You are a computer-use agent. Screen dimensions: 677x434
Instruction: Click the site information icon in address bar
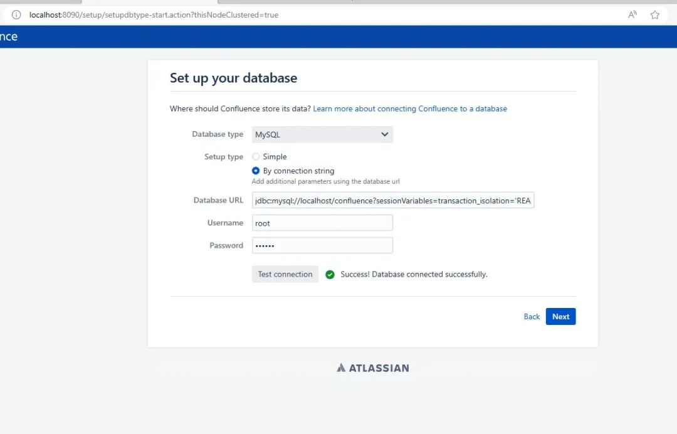[x=16, y=14]
